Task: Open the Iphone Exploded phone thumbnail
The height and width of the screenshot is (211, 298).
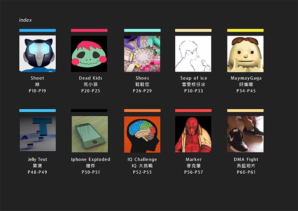Action: [90, 134]
